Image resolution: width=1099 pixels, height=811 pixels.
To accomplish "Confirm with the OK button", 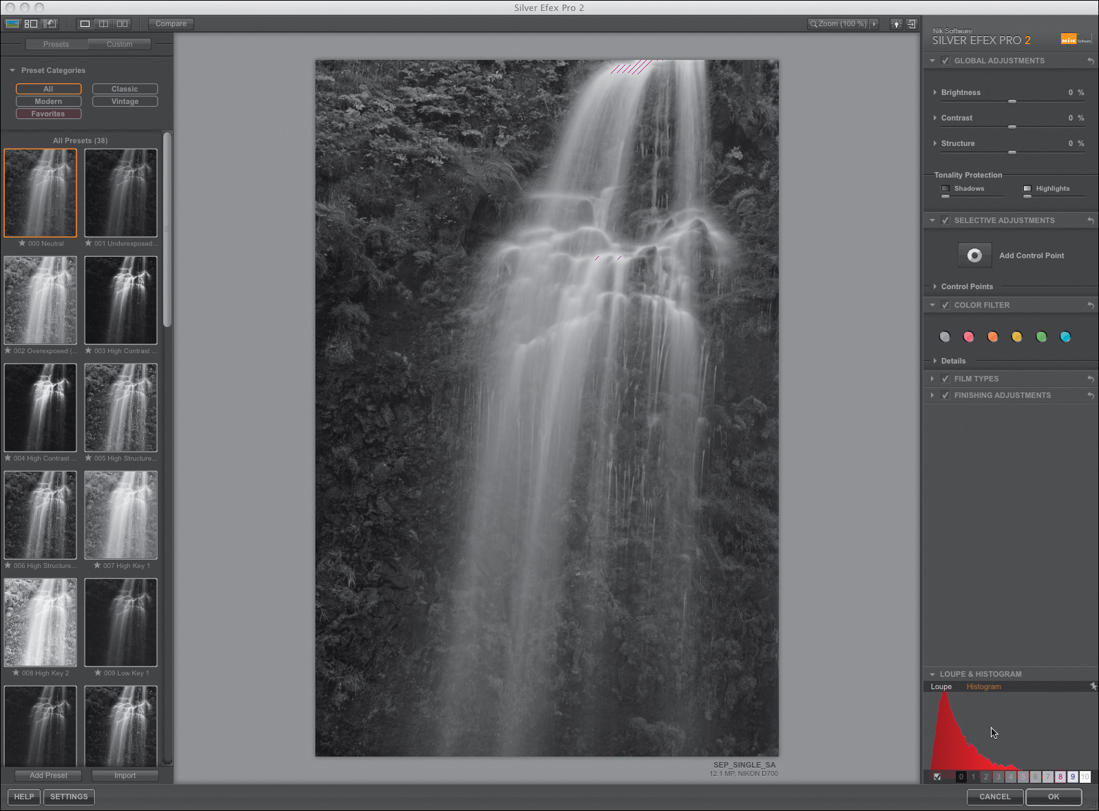I will (1054, 797).
